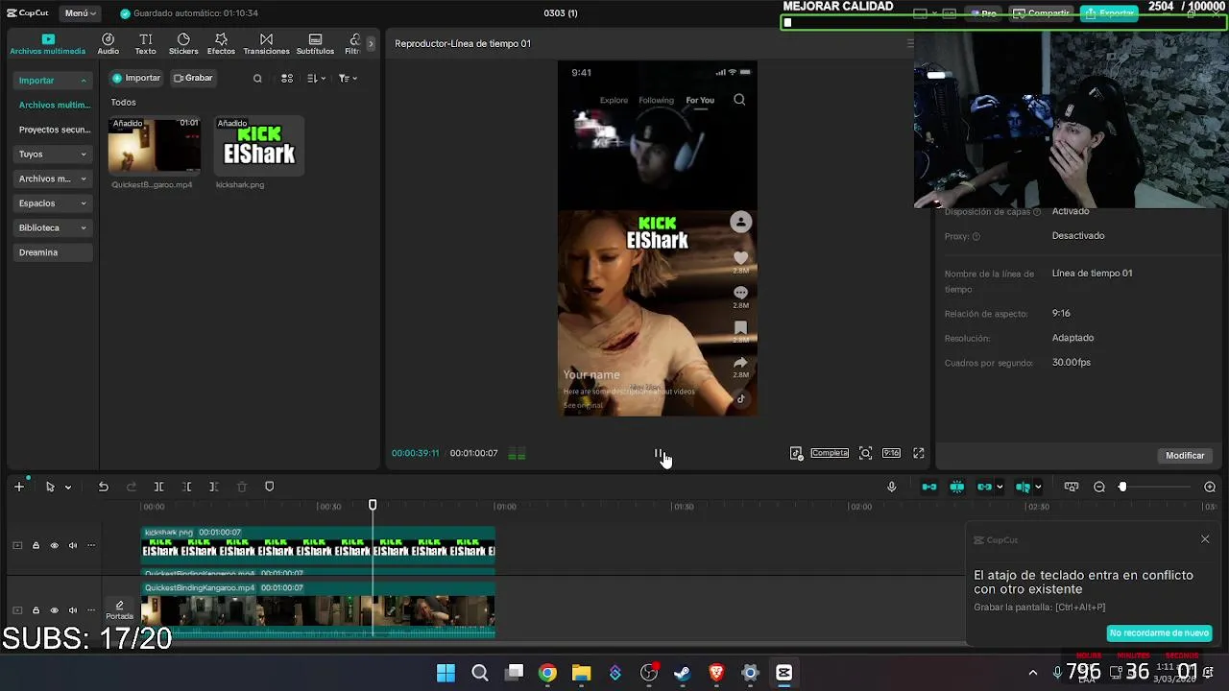The width and height of the screenshot is (1229, 691).
Task: Trim the clip right of the playhead
Action: pos(214,487)
